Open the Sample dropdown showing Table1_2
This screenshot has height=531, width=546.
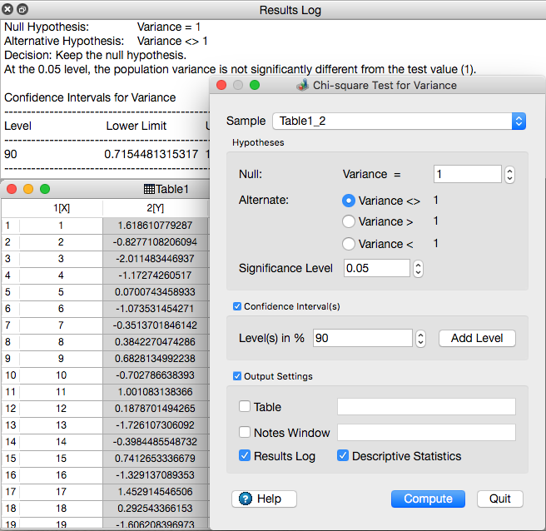point(399,122)
